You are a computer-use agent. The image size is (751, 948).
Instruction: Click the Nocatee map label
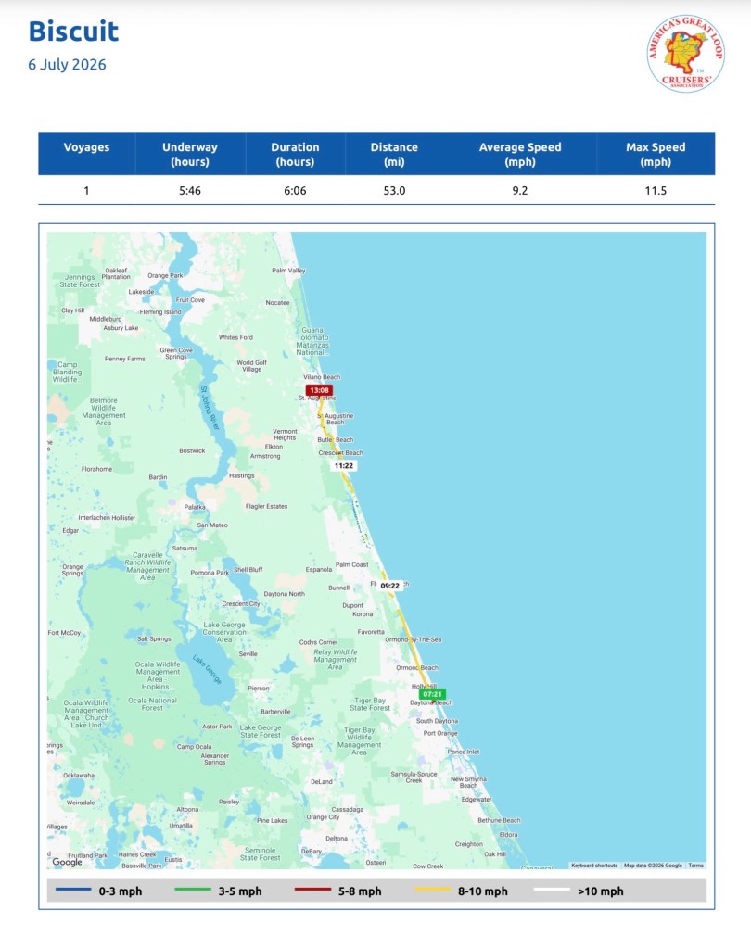277,302
